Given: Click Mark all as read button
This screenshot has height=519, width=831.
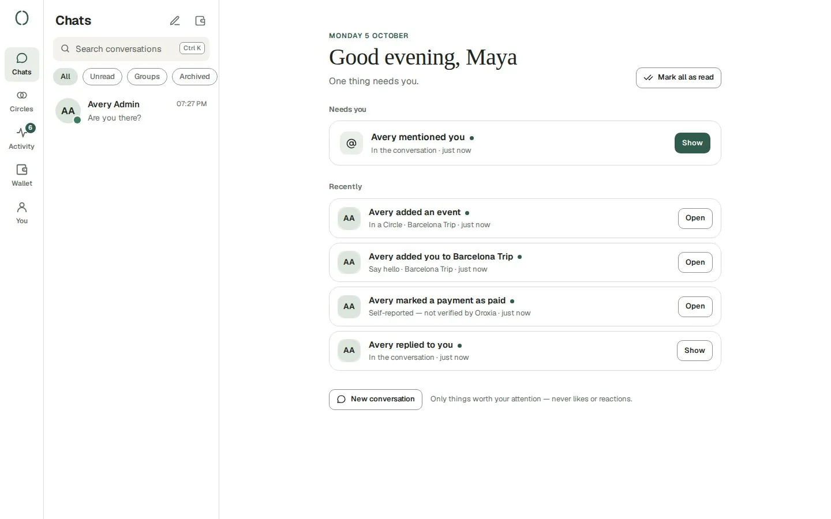Looking at the screenshot, I should (679, 78).
